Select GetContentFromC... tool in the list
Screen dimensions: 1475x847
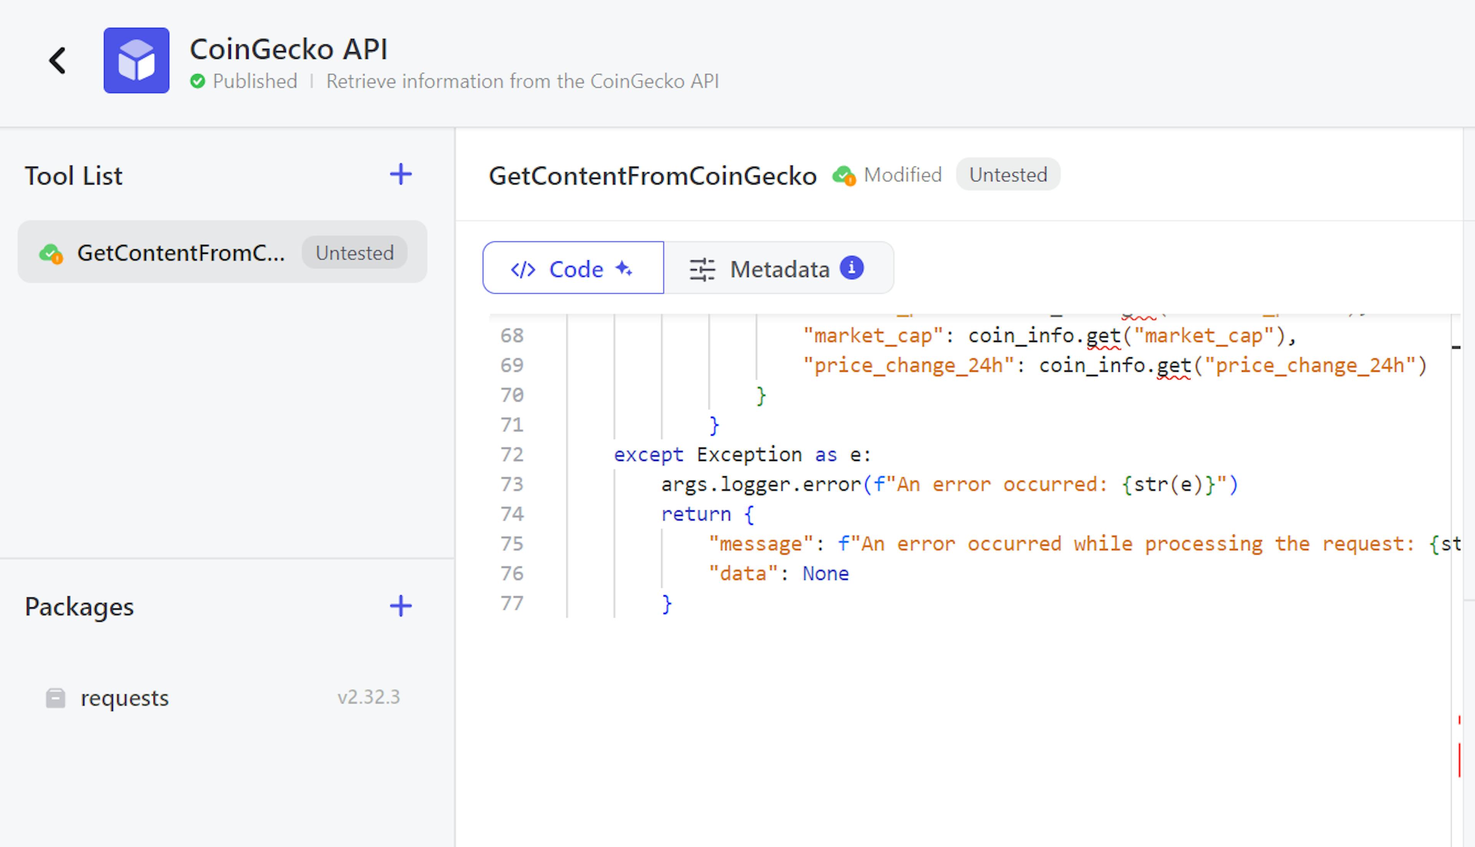[x=222, y=252]
